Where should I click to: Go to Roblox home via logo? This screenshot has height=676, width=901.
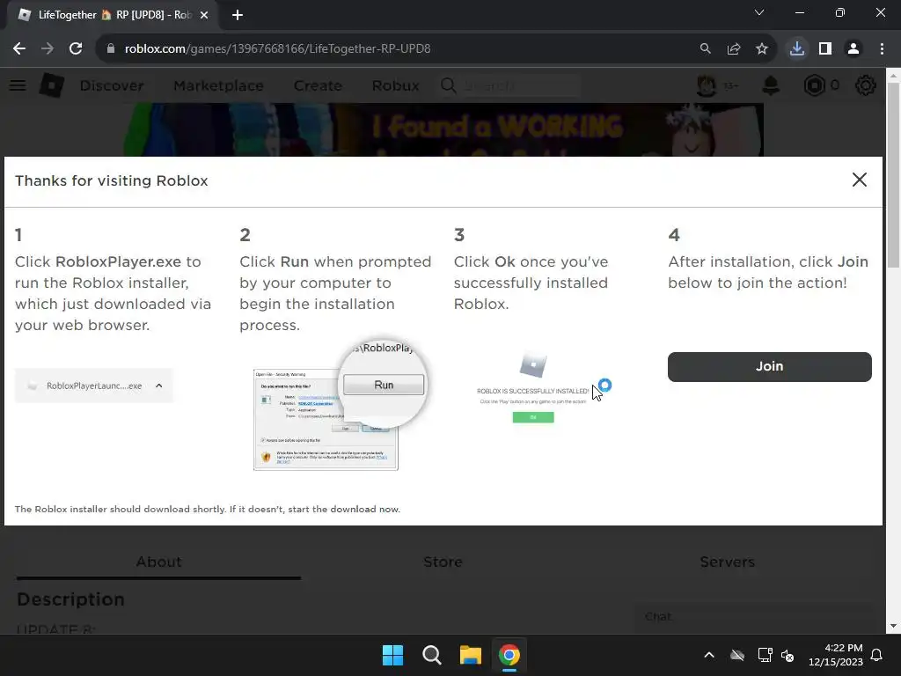[x=52, y=85]
